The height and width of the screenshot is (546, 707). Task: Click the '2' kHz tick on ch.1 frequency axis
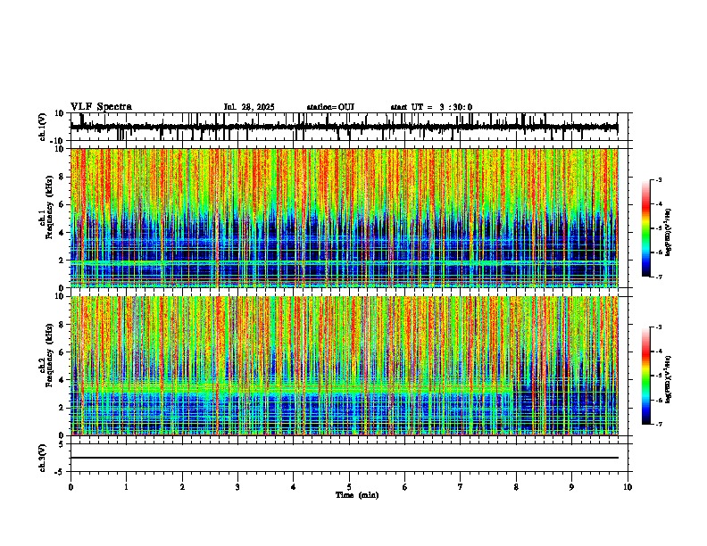[x=62, y=260]
